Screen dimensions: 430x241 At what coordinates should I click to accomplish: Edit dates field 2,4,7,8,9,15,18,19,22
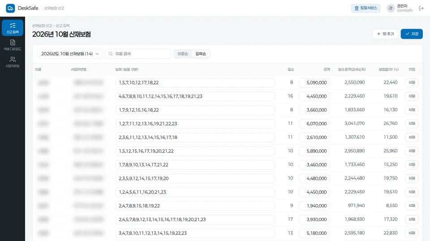tap(195, 206)
